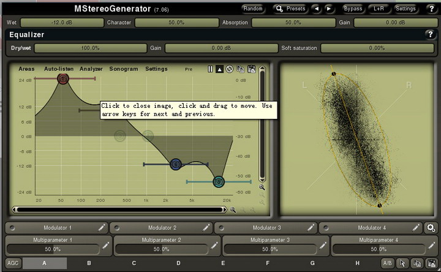The height and width of the screenshot is (272, 441).
Task: Select red EQ band 1 node
Action: pyautogui.click(x=63, y=78)
